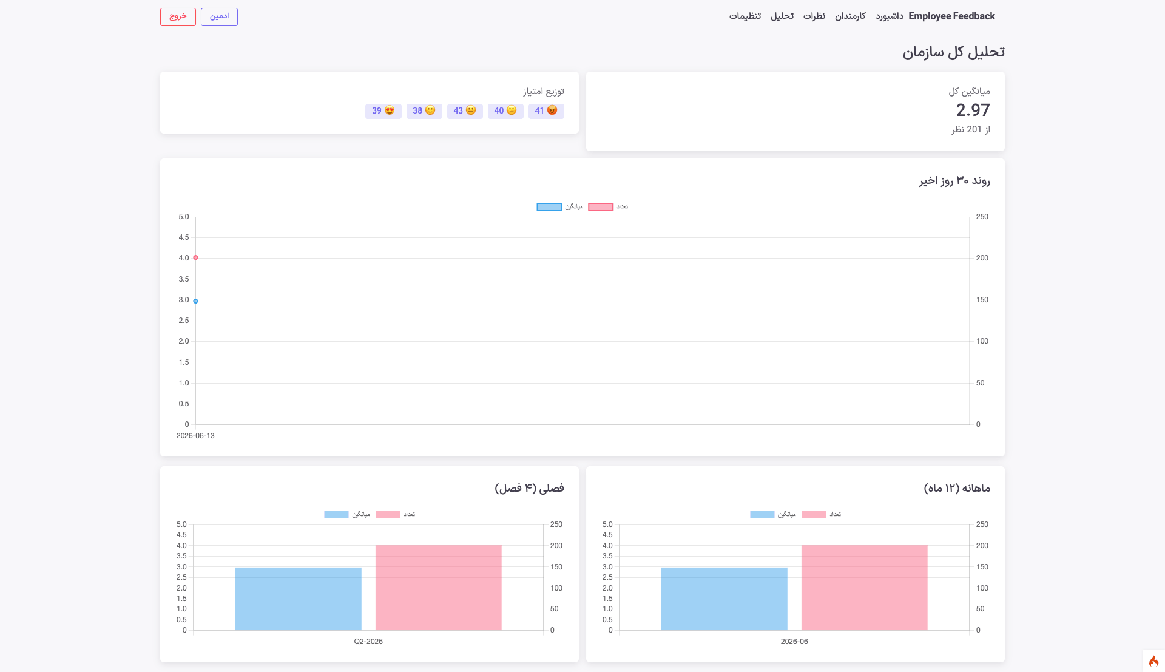The width and height of the screenshot is (1165, 672).
Task: Click the 'تحلیل کل سازمان' page heading
Action: pos(953,52)
